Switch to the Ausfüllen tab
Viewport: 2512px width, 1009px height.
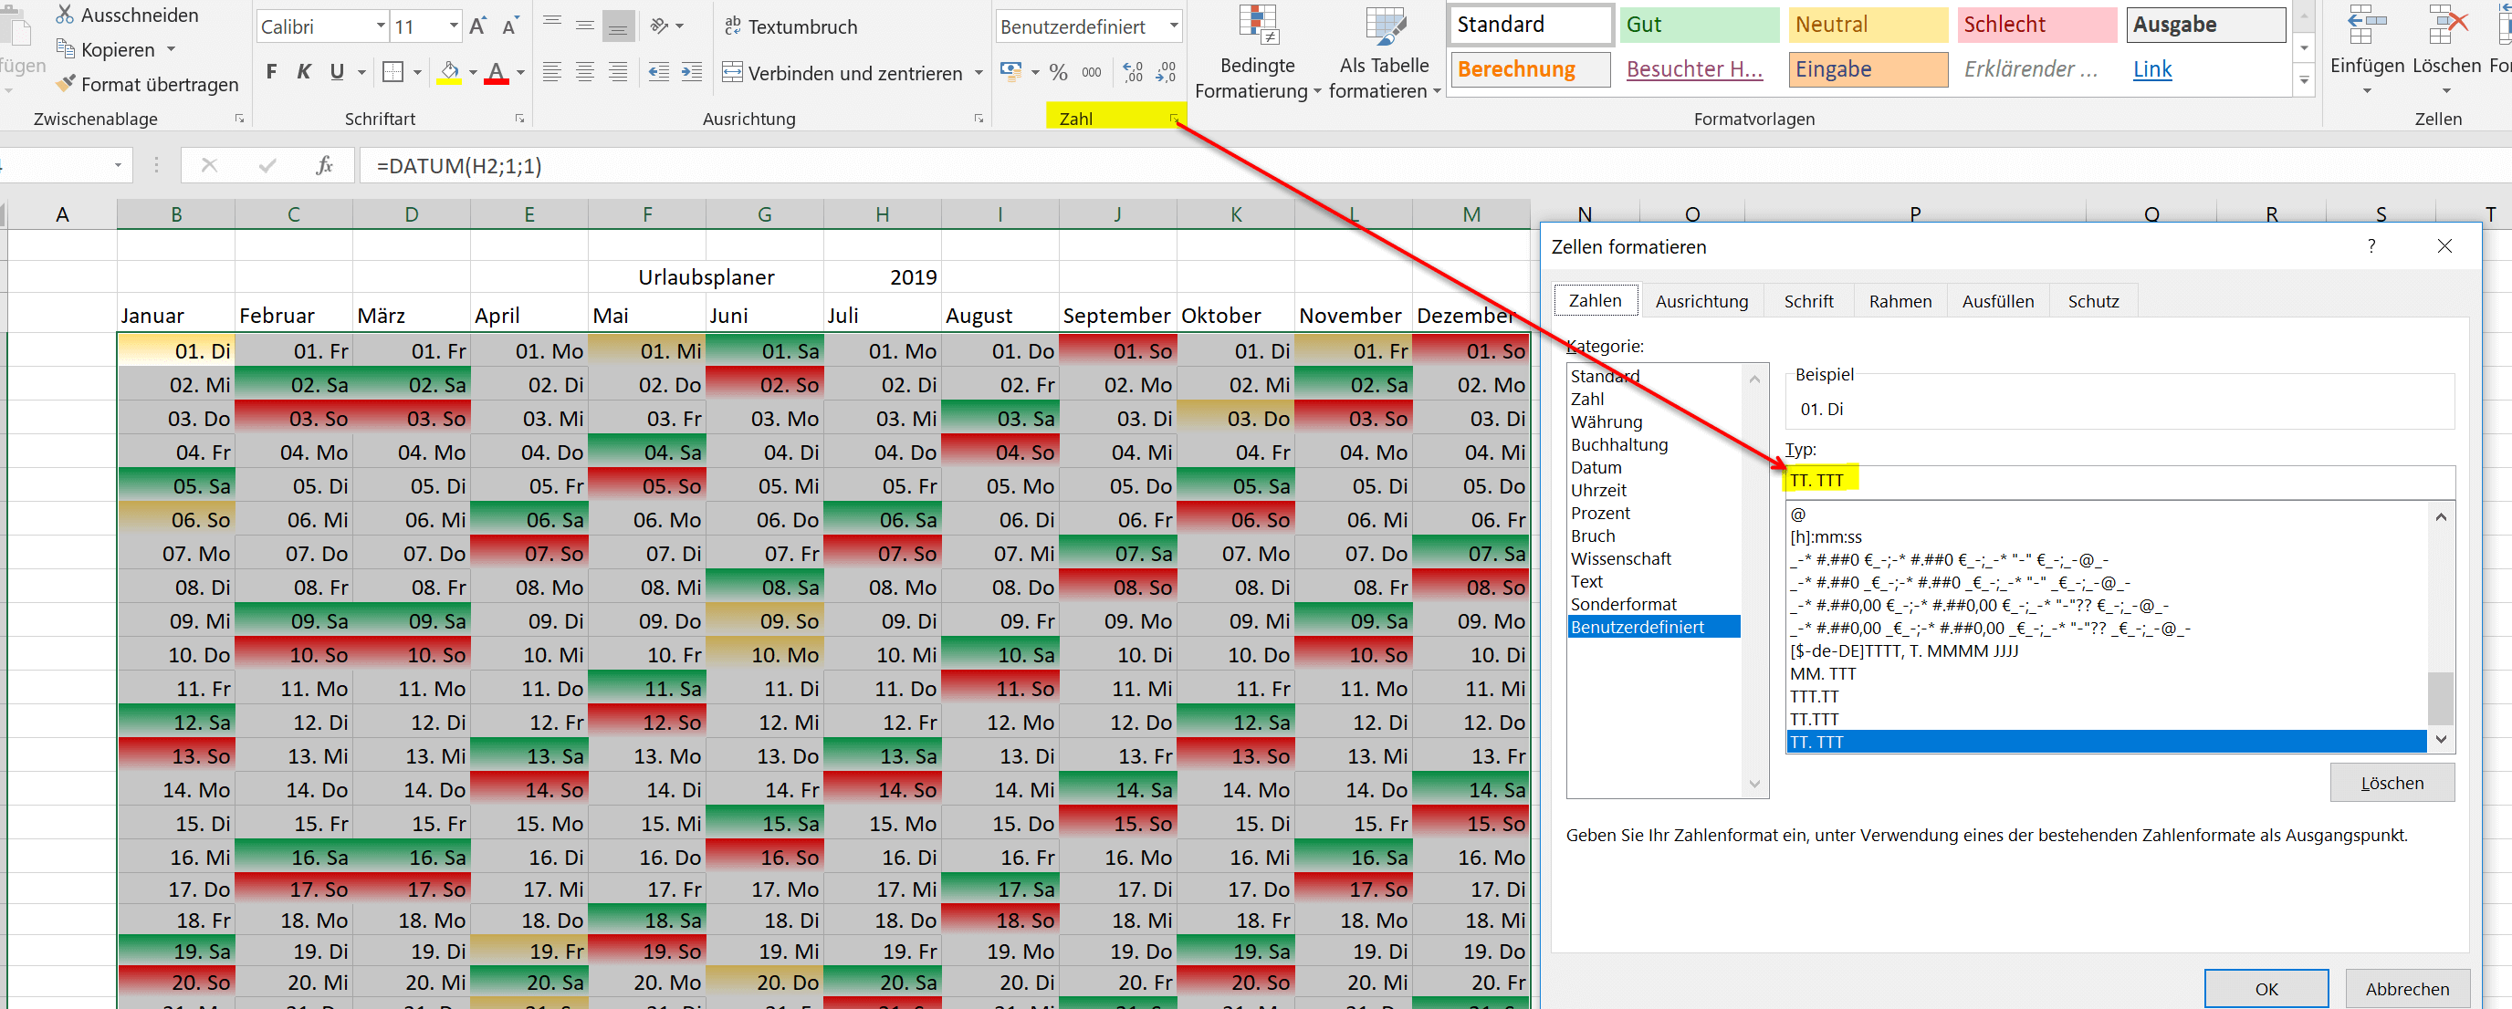(x=1998, y=301)
